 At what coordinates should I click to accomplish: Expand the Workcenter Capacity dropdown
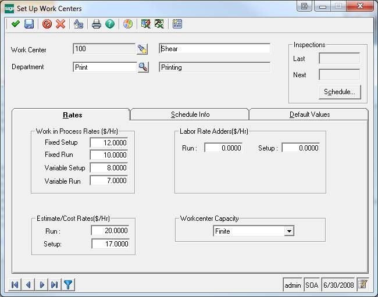click(x=288, y=231)
